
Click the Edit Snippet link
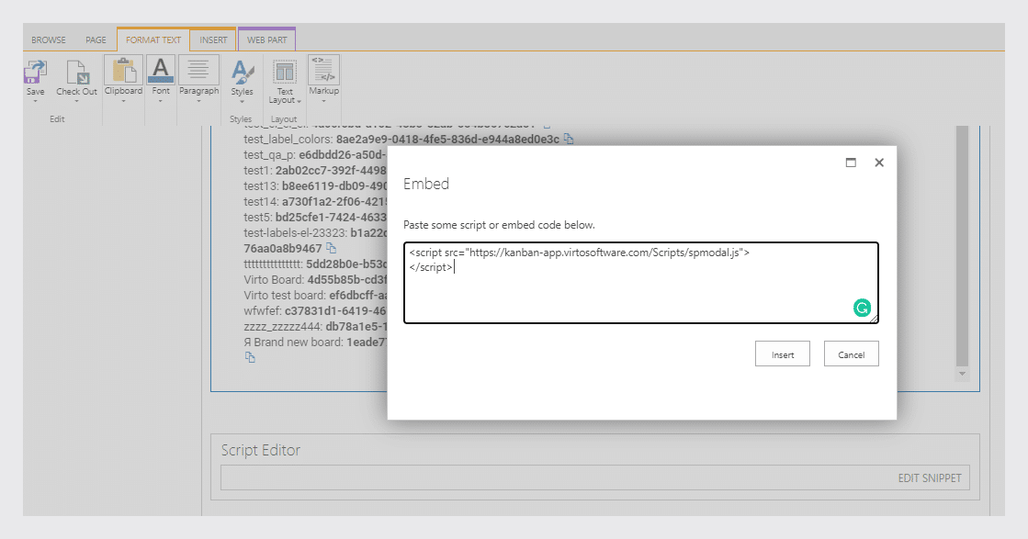point(929,478)
